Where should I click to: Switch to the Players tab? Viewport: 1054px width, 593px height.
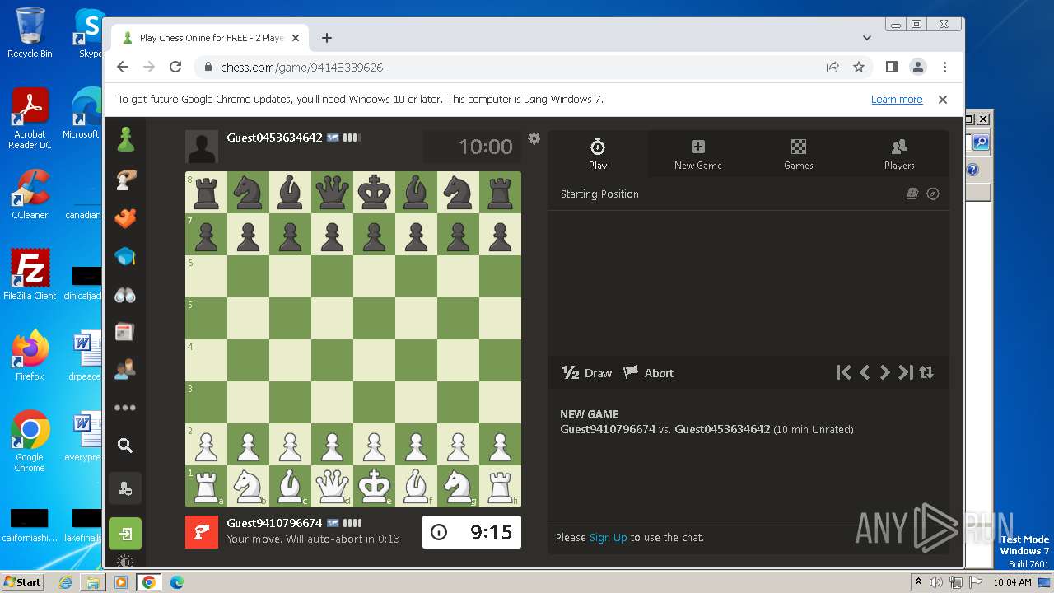[899, 154]
